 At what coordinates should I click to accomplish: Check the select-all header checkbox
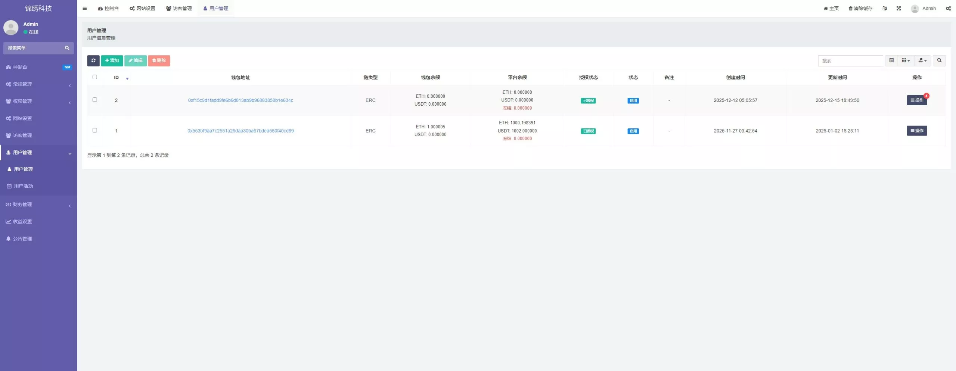pyautogui.click(x=94, y=77)
